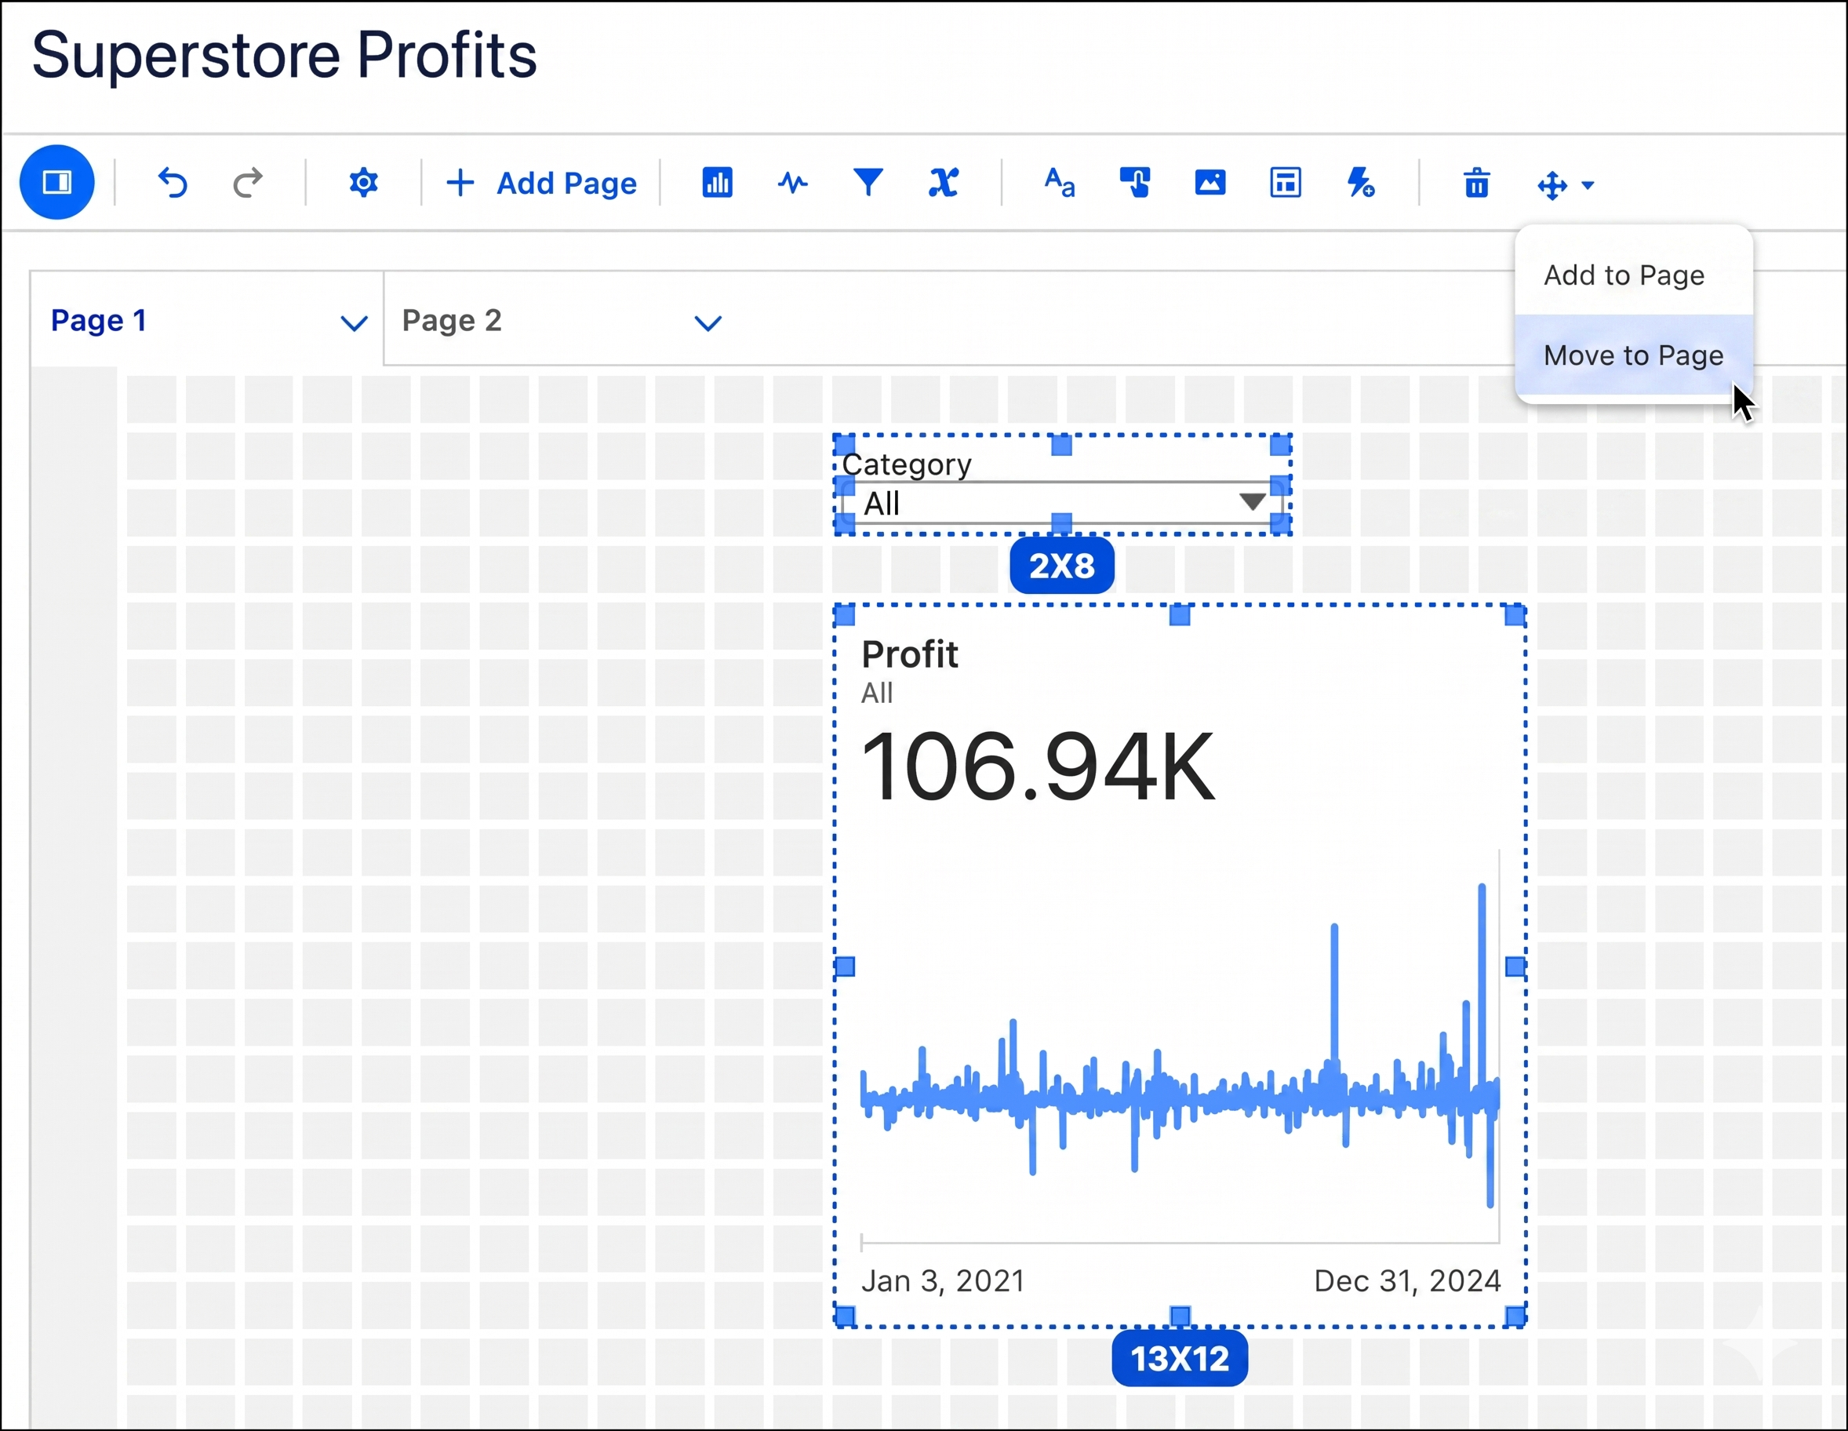The image size is (1848, 1431).
Task: Choose Add to Page menu option
Action: [x=1633, y=275]
